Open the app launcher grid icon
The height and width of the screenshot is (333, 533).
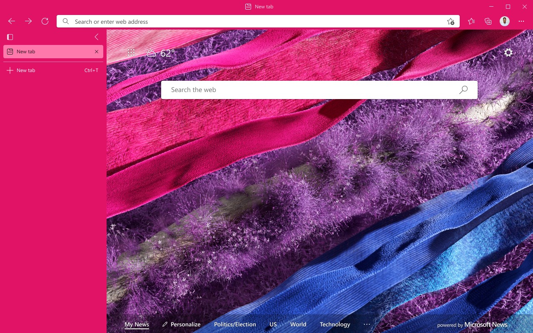point(131,52)
